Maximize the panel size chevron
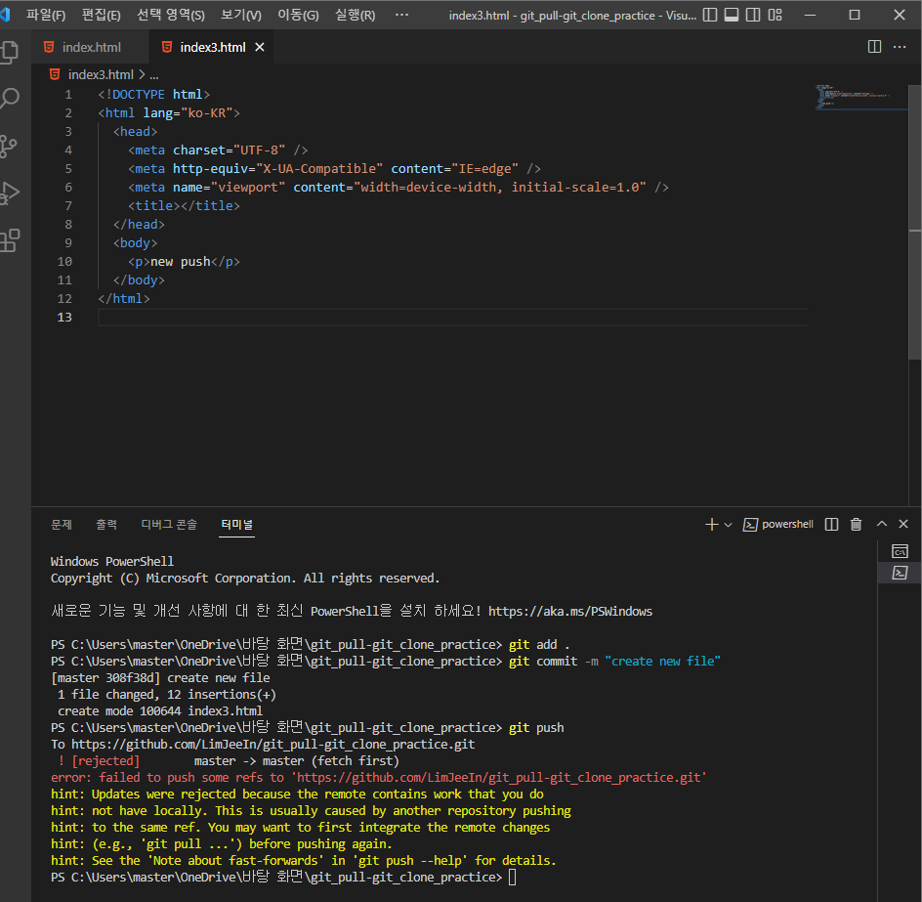Image resolution: width=922 pixels, height=902 pixels. 881,524
